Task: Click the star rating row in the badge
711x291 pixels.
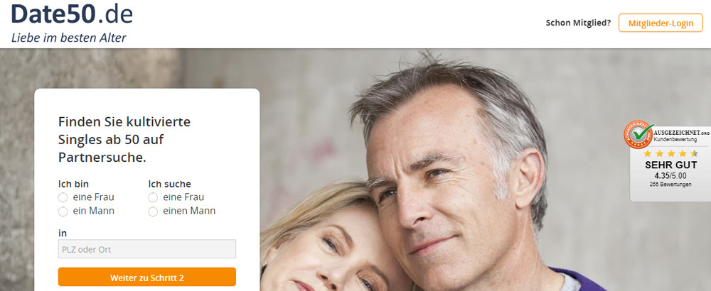Action: (x=670, y=153)
